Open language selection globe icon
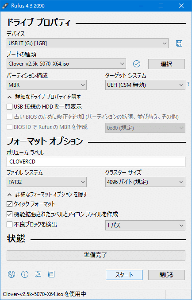192x300 pixels. pyautogui.click(x=11, y=274)
